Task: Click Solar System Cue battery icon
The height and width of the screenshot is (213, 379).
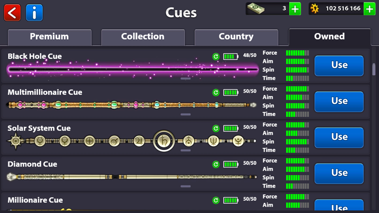Action: (x=231, y=129)
